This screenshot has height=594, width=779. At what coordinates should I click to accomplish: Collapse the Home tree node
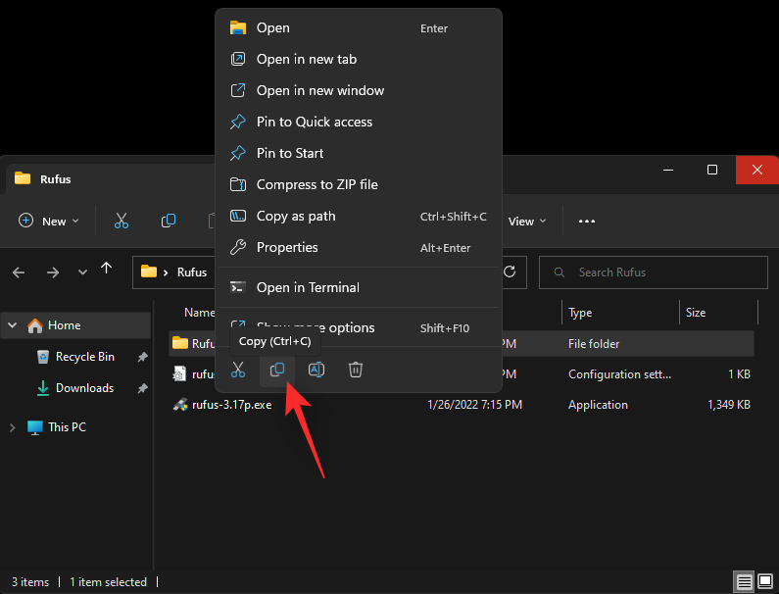pos(12,325)
